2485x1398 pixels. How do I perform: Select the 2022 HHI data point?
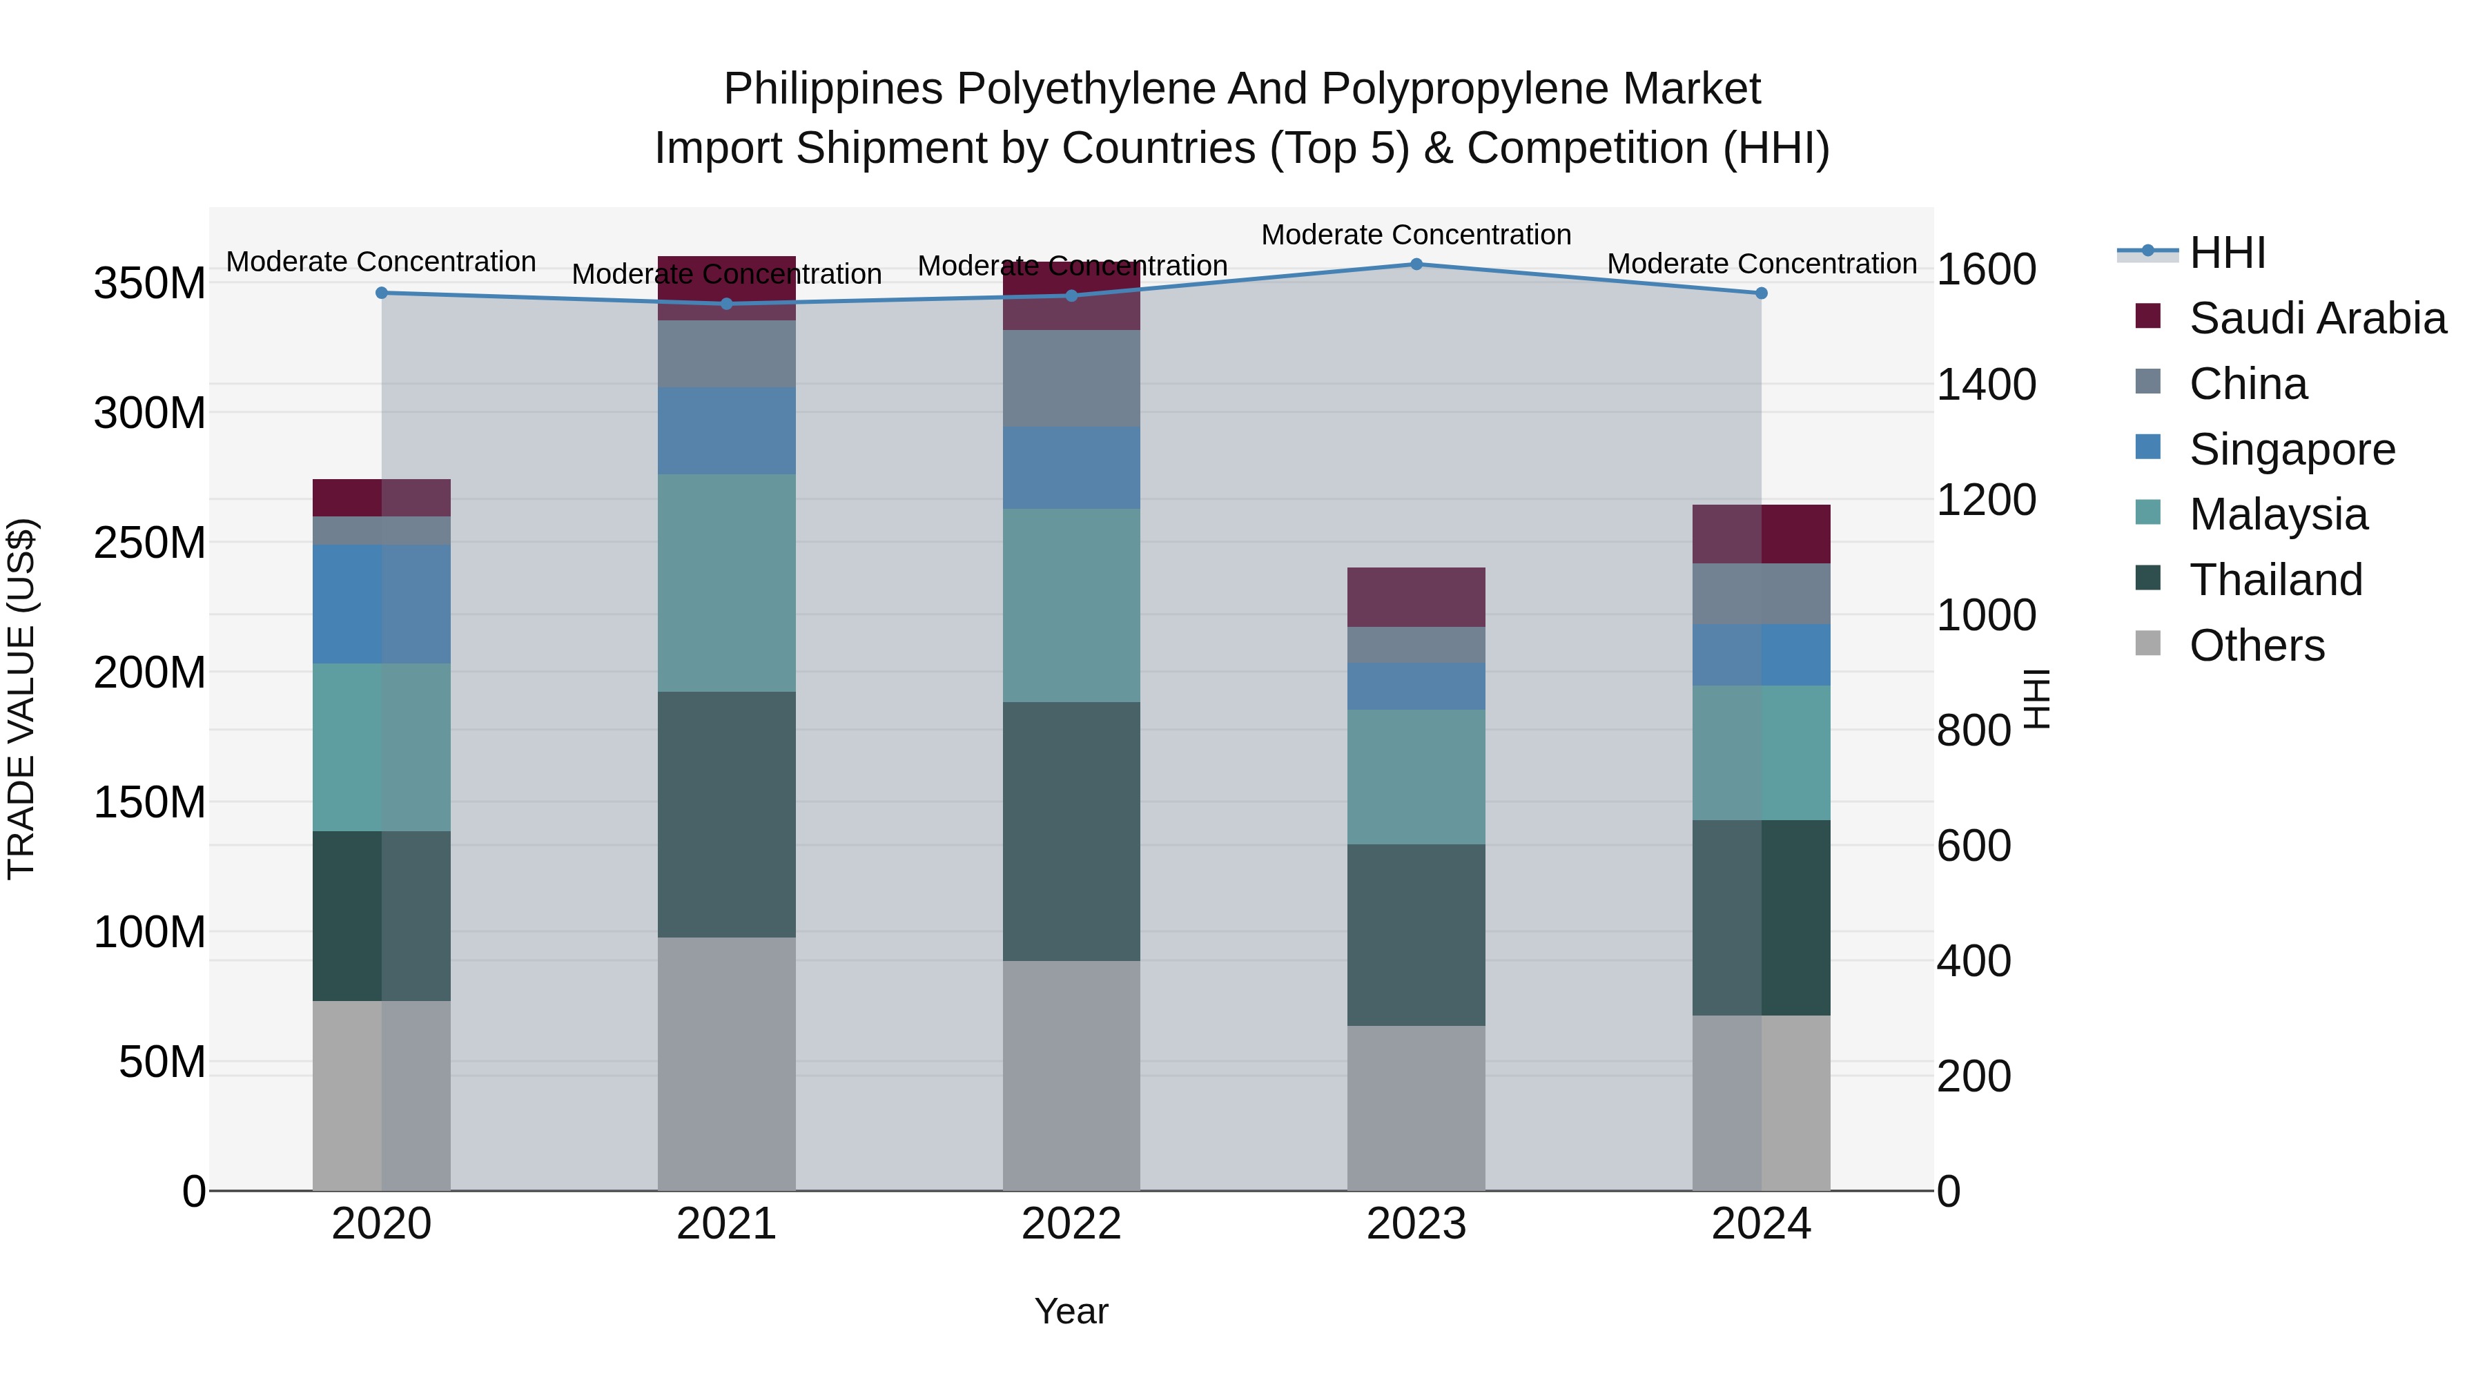(x=1072, y=295)
